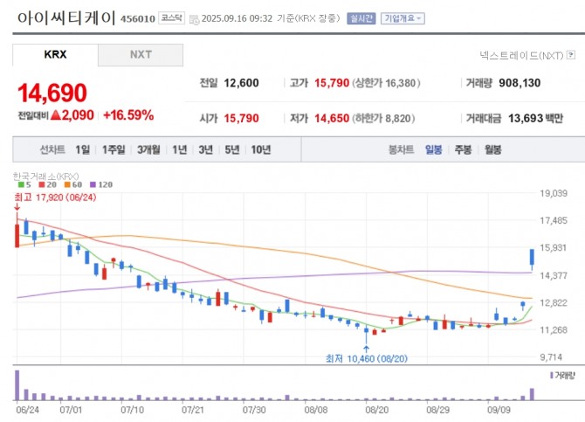
Task: Click the 최저 10,460 (08/20) label
Action: (x=367, y=359)
